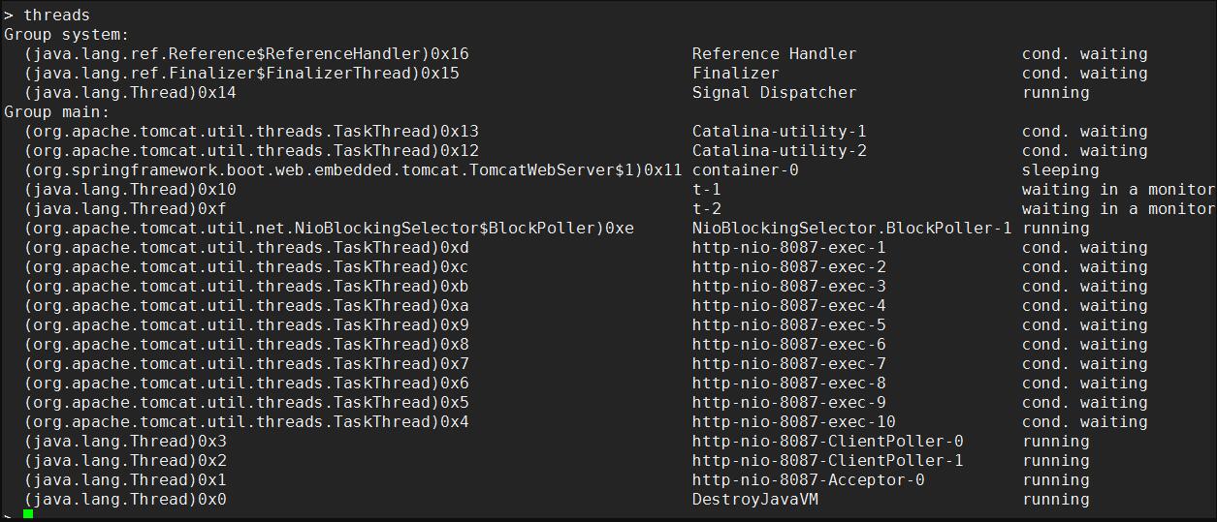Click the "t-1" thread name
The height and width of the screenshot is (522, 1217).
[x=706, y=189]
